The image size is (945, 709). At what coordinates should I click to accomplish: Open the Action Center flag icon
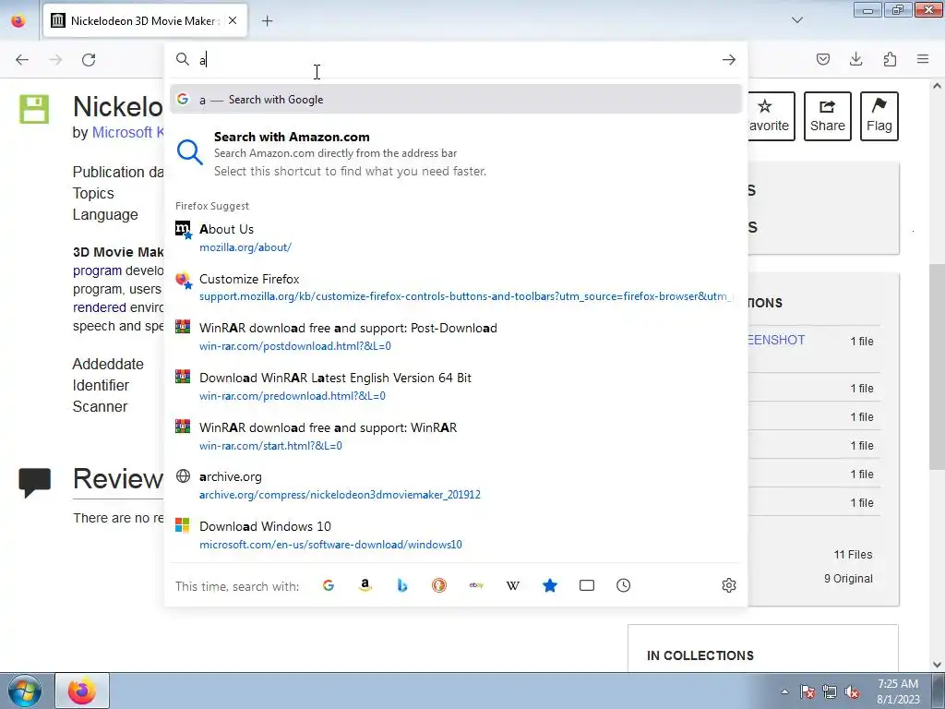pyautogui.click(x=807, y=691)
